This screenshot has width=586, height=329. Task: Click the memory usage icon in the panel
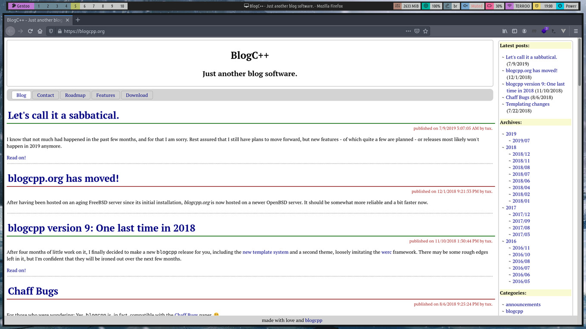tap(398, 6)
